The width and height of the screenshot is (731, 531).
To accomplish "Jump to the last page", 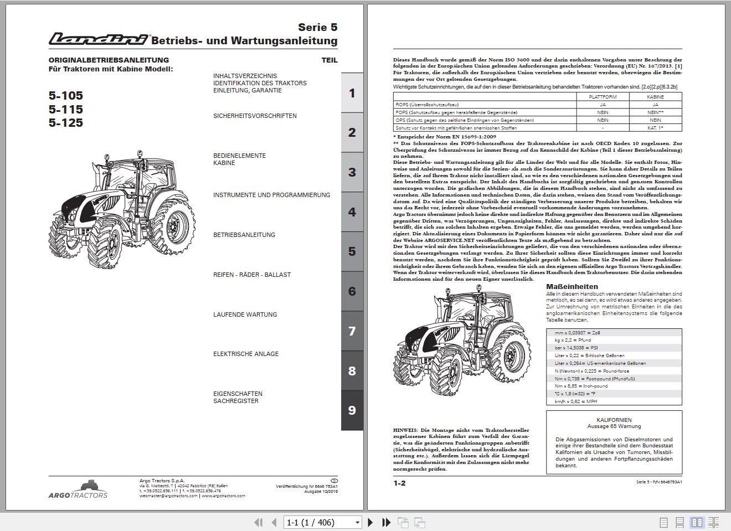I will tap(387, 522).
